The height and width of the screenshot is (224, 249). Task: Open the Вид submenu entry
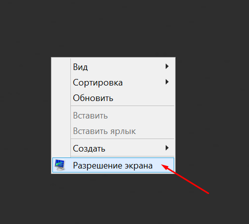point(113,66)
